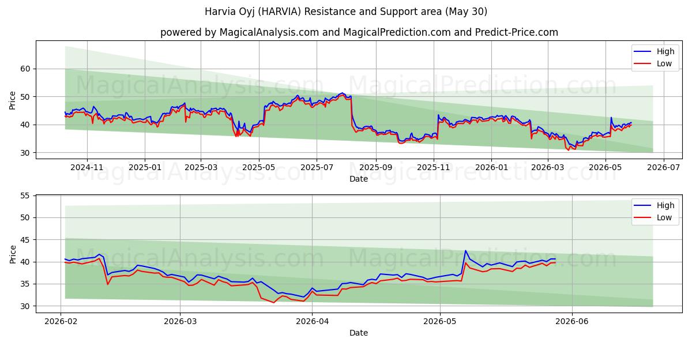This screenshot has width=692, height=346.
Task: Click the '60' price tick on the top chart
Action: [27, 69]
